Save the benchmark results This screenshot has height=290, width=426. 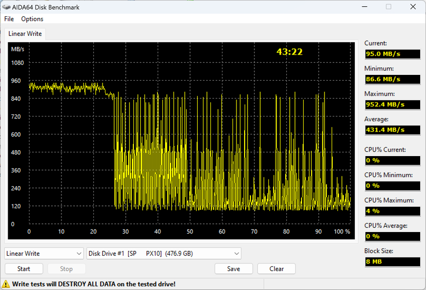click(x=234, y=269)
